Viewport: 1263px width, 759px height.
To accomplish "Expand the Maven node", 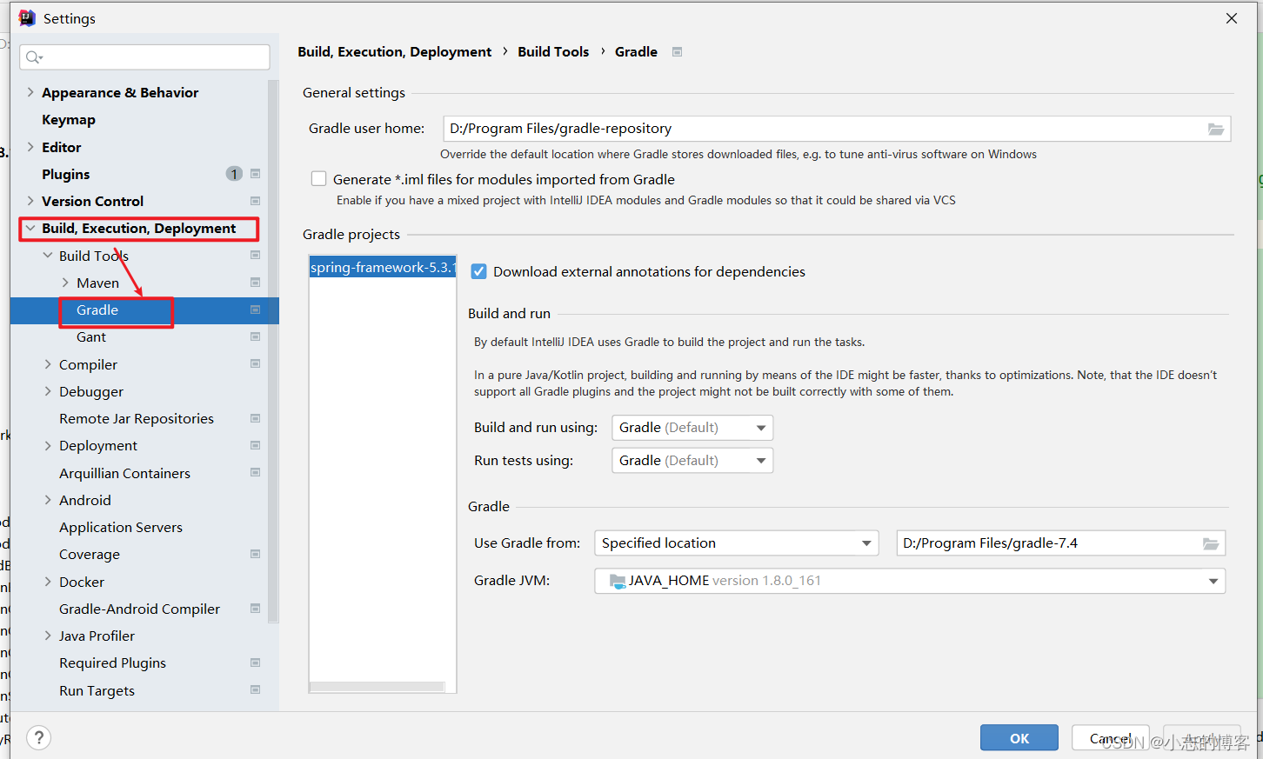I will [x=65, y=283].
